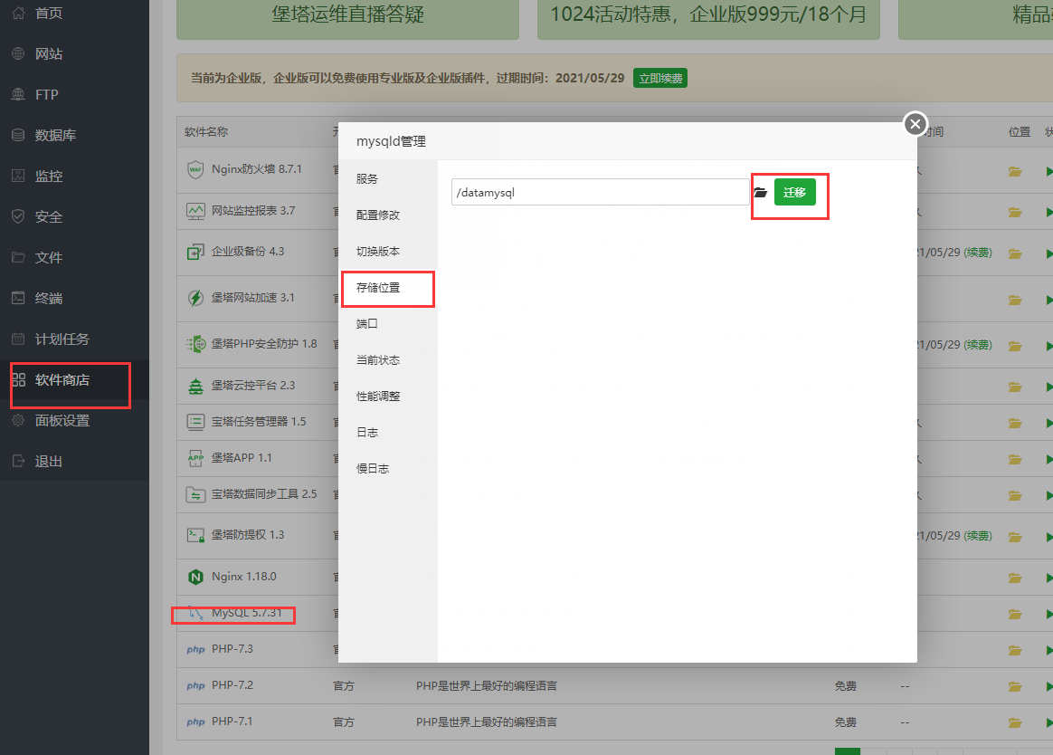This screenshot has width=1053, height=755.
Task: Open the folder location icon for Nginx防火墙 row
Action: pos(1015,171)
